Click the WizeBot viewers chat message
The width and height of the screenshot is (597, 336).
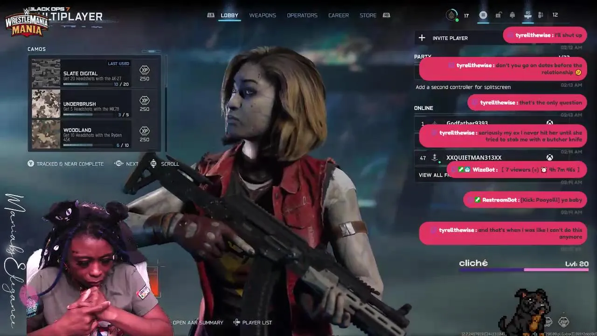[x=517, y=170]
